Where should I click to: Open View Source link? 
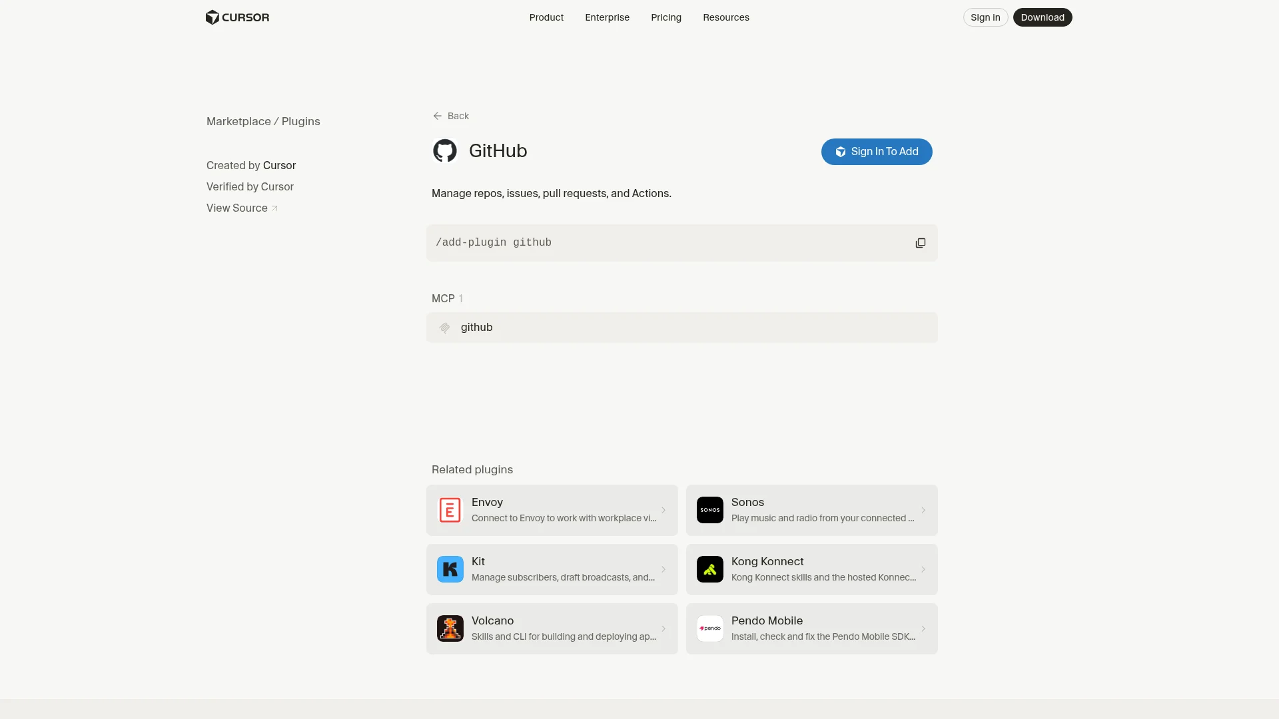[242, 208]
